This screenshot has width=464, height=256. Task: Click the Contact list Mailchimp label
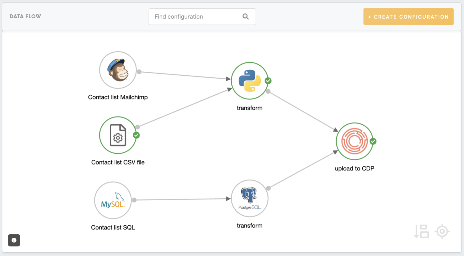coord(118,97)
